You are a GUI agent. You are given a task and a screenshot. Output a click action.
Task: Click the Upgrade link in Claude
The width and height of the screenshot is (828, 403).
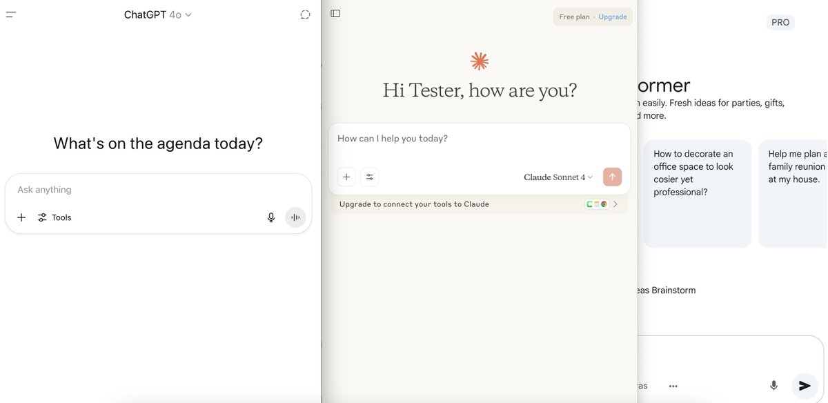coord(613,17)
